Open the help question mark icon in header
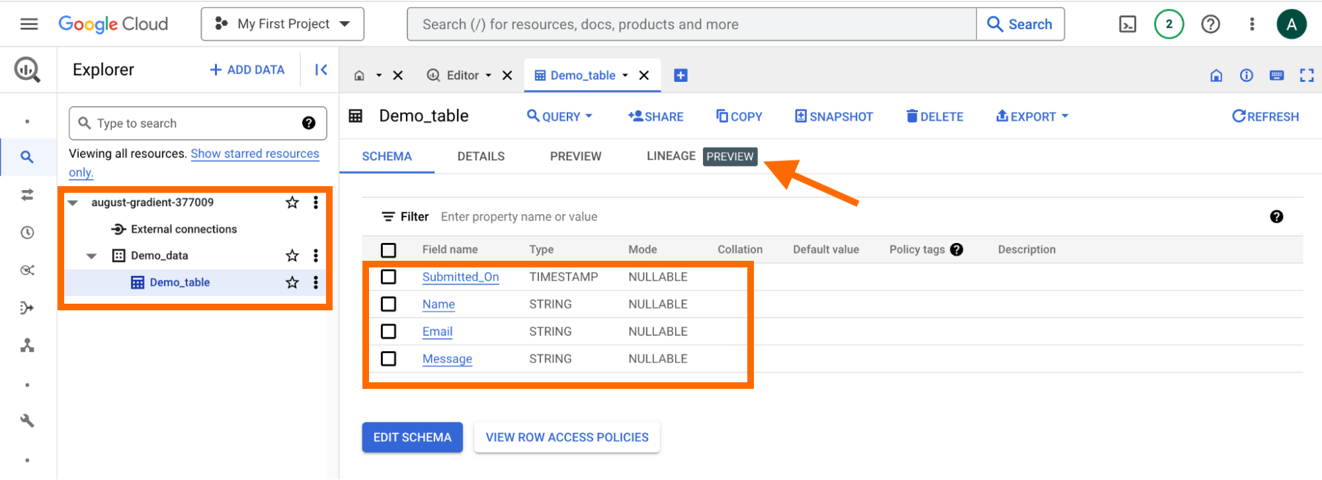This screenshot has width=1322, height=480. [x=1210, y=24]
